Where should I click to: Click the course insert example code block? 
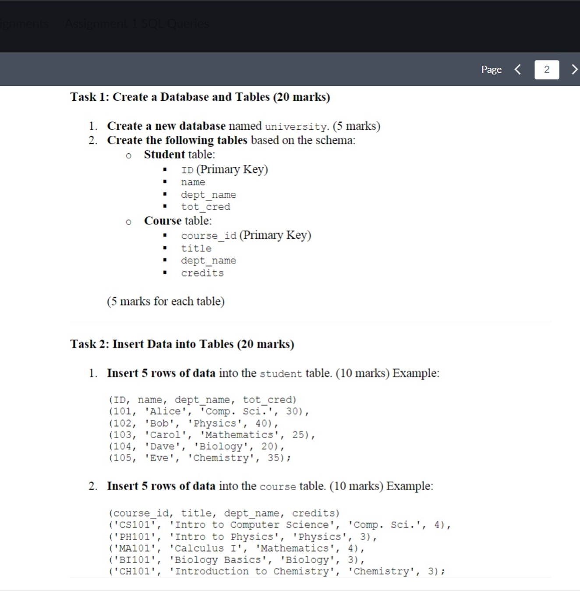276,542
